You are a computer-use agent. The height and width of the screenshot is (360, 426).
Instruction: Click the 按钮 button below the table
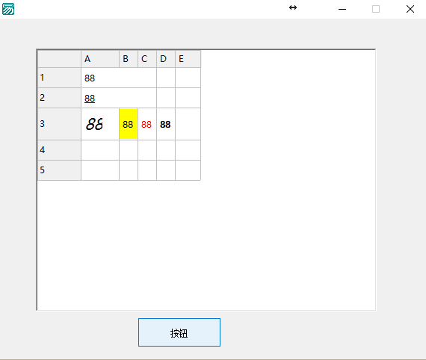point(179,332)
